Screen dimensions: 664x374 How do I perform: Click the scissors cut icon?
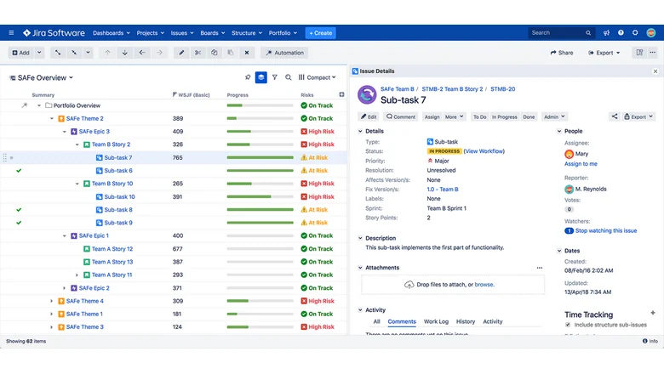point(197,53)
